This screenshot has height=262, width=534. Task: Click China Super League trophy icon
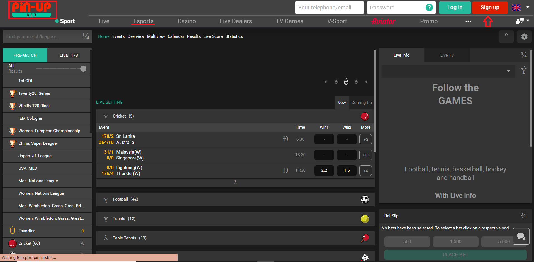pos(12,143)
